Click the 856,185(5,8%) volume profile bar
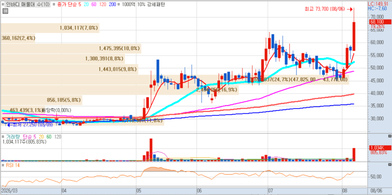The image size is (392, 195). tap(41, 100)
